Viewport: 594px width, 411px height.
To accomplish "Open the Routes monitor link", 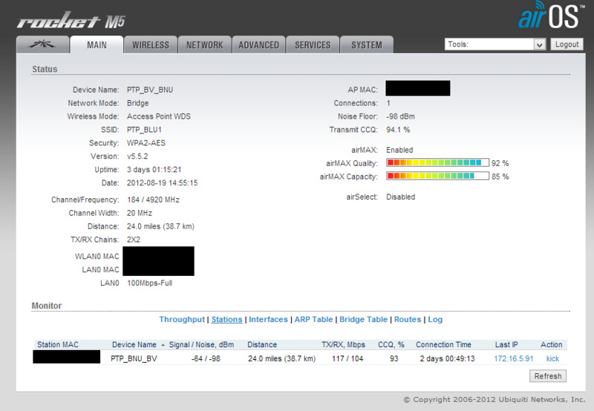I will (x=408, y=320).
